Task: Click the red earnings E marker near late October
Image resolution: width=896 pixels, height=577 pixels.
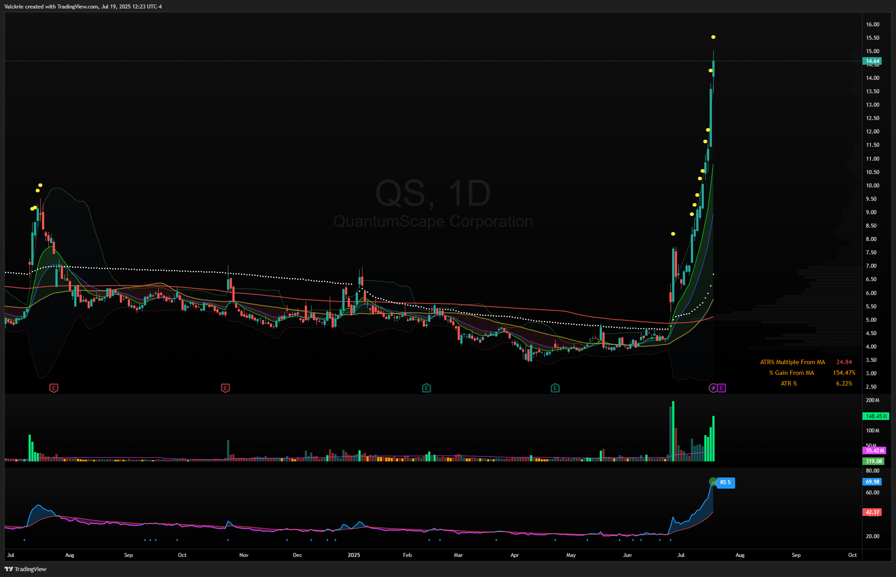Action: [x=225, y=388]
